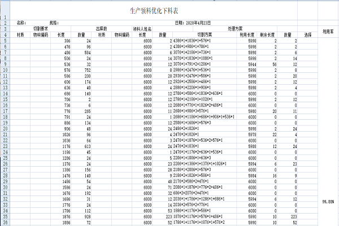The height and width of the screenshot is (226, 339).
Task: Click cutting plan 2476*2+1036*1 in row 23
Action: click(186, 146)
